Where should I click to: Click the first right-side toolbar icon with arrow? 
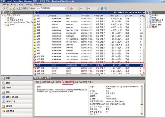point(98,8)
